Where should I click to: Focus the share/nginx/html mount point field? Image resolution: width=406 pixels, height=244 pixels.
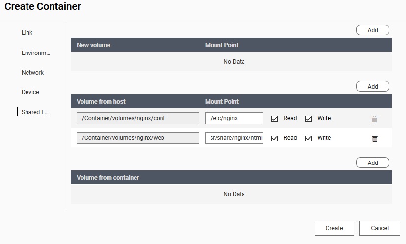click(234, 138)
